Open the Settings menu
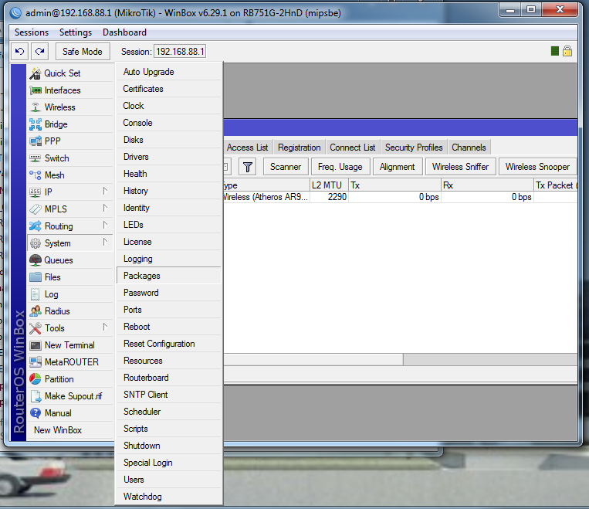This screenshot has width=589, height=509. [76, 32]
